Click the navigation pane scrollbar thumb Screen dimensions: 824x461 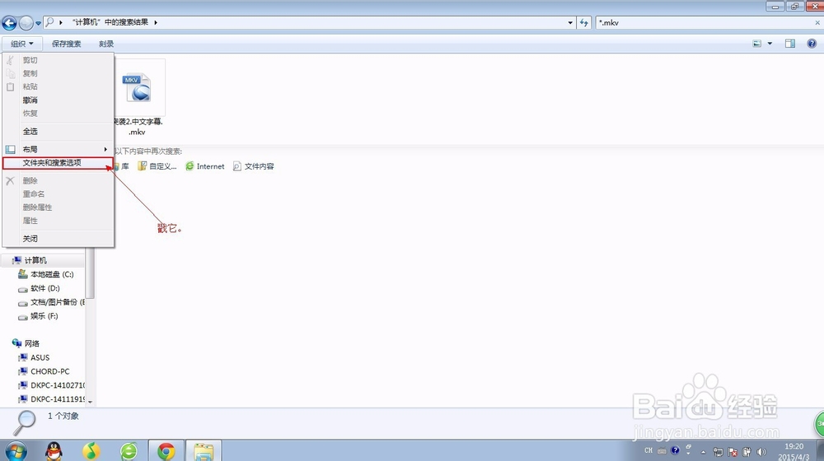point(90,273)
